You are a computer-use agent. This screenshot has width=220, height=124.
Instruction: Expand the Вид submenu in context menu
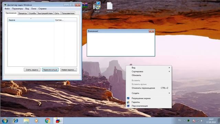pos(149,68)
